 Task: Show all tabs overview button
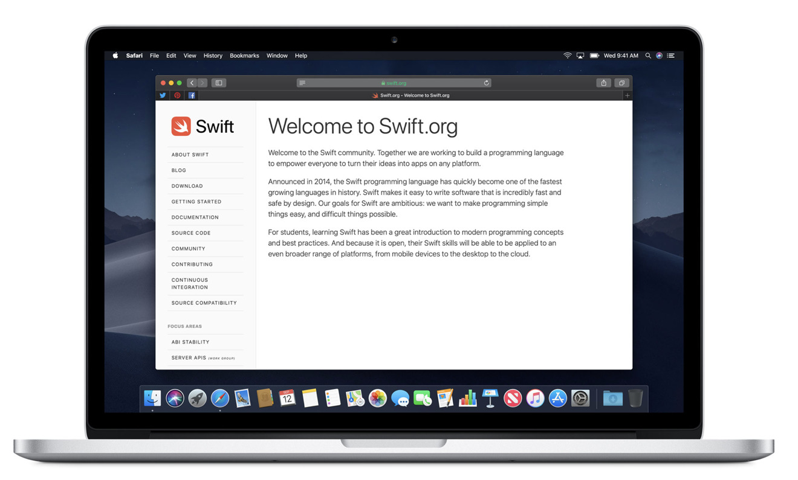click(x=621, y=83)
